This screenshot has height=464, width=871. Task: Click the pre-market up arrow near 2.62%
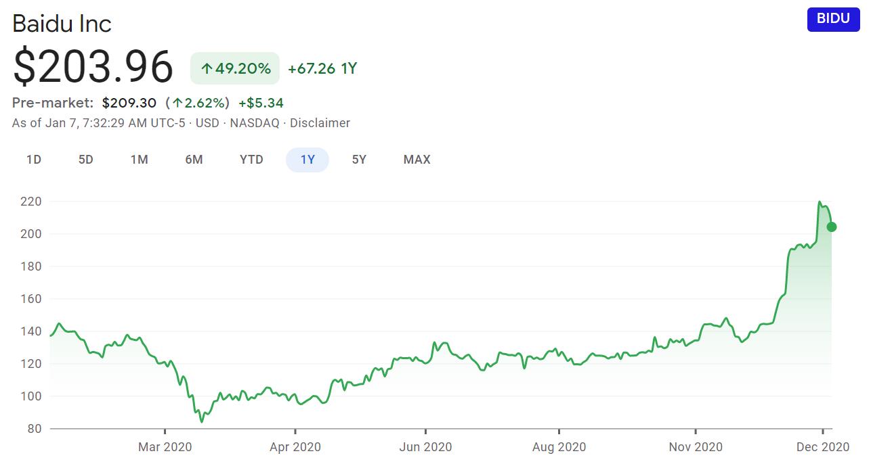click(177, 103)
